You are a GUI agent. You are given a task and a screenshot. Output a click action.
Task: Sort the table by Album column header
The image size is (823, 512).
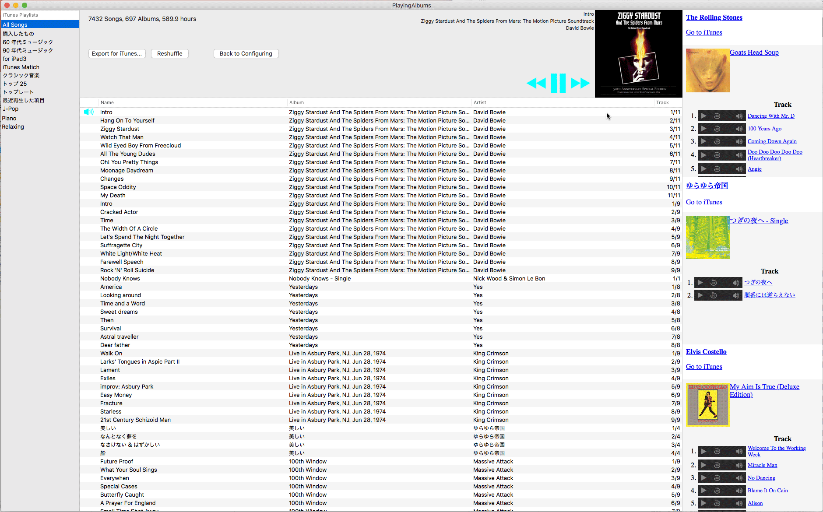pyautogui.click(x=379, y=102)
